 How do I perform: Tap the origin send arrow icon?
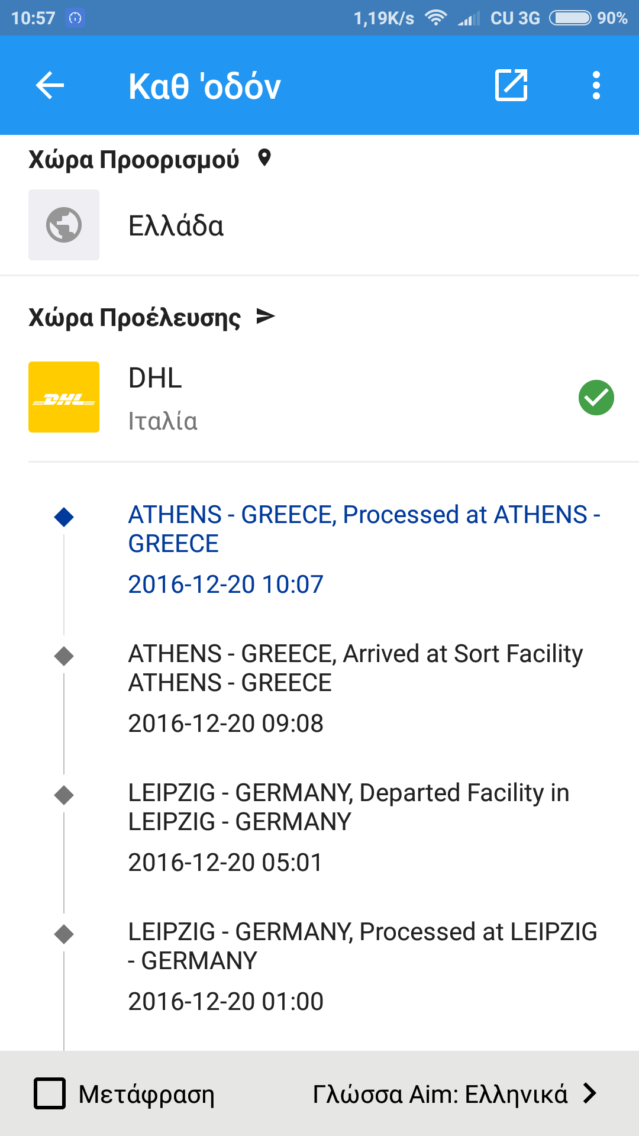click(x=266, y=317)
